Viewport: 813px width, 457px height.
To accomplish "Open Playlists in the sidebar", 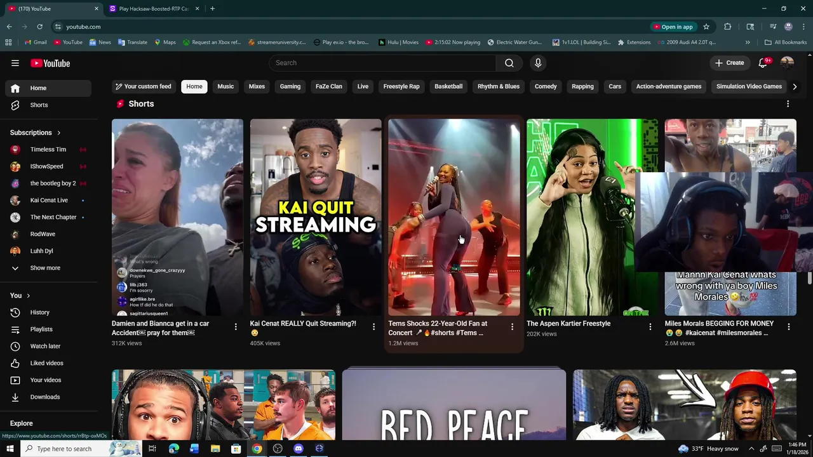I will [48, 329].
